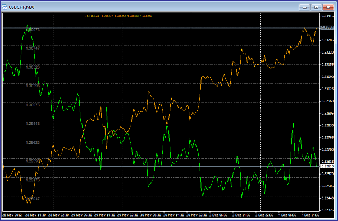Click the 0.92830 price scale label
Image resolution: width=338 pixels, height=221 pixels.
click(x=327, y=125)
